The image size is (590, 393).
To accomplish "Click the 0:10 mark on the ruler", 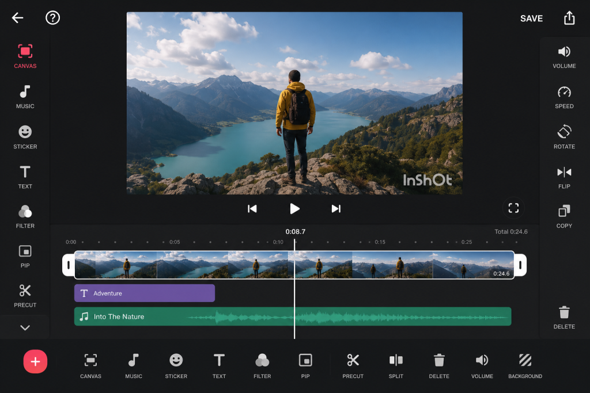I will (278, 242).
